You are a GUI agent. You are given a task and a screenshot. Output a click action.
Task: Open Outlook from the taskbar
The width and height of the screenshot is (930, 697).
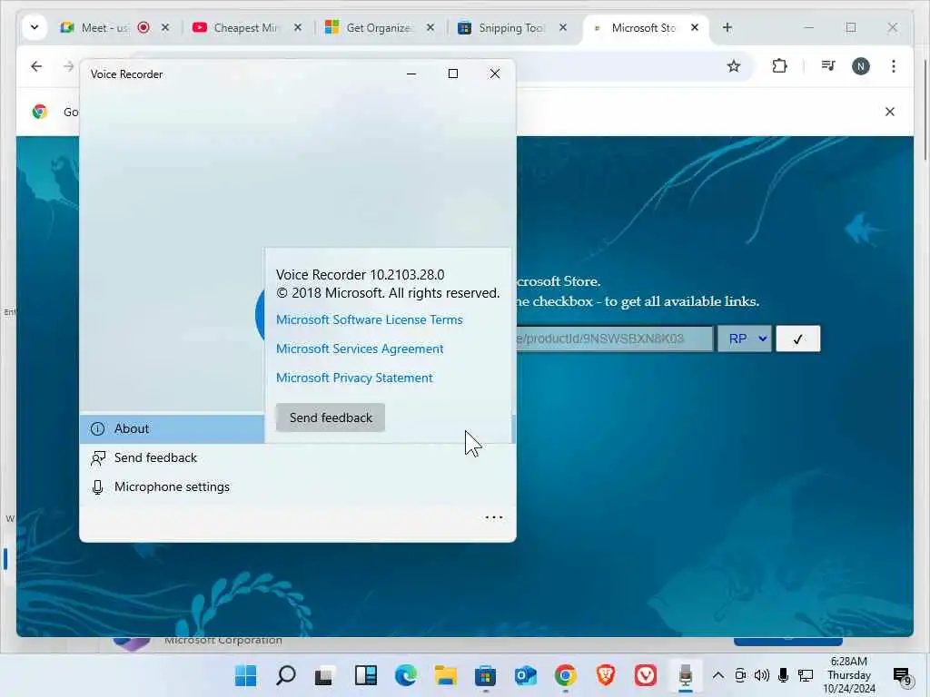coord(526,675)
